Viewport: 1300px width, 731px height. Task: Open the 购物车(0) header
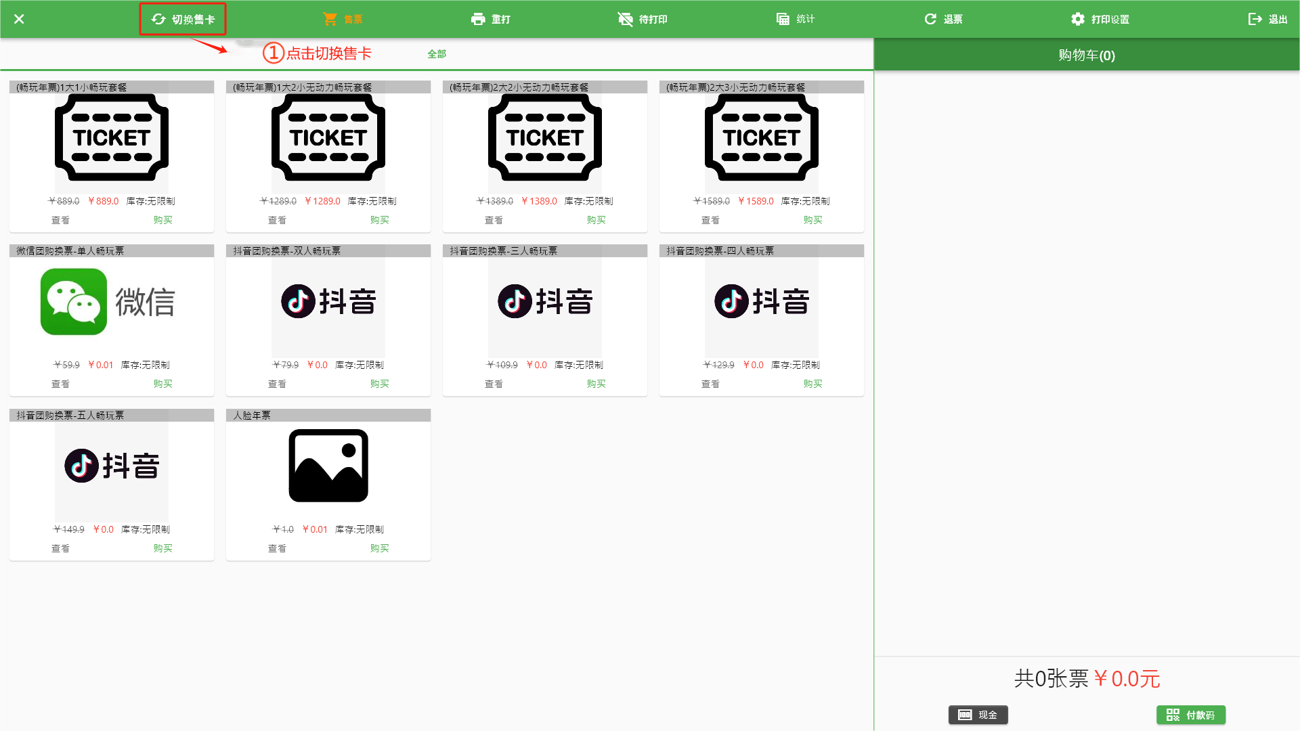[x=1087, y=55]
